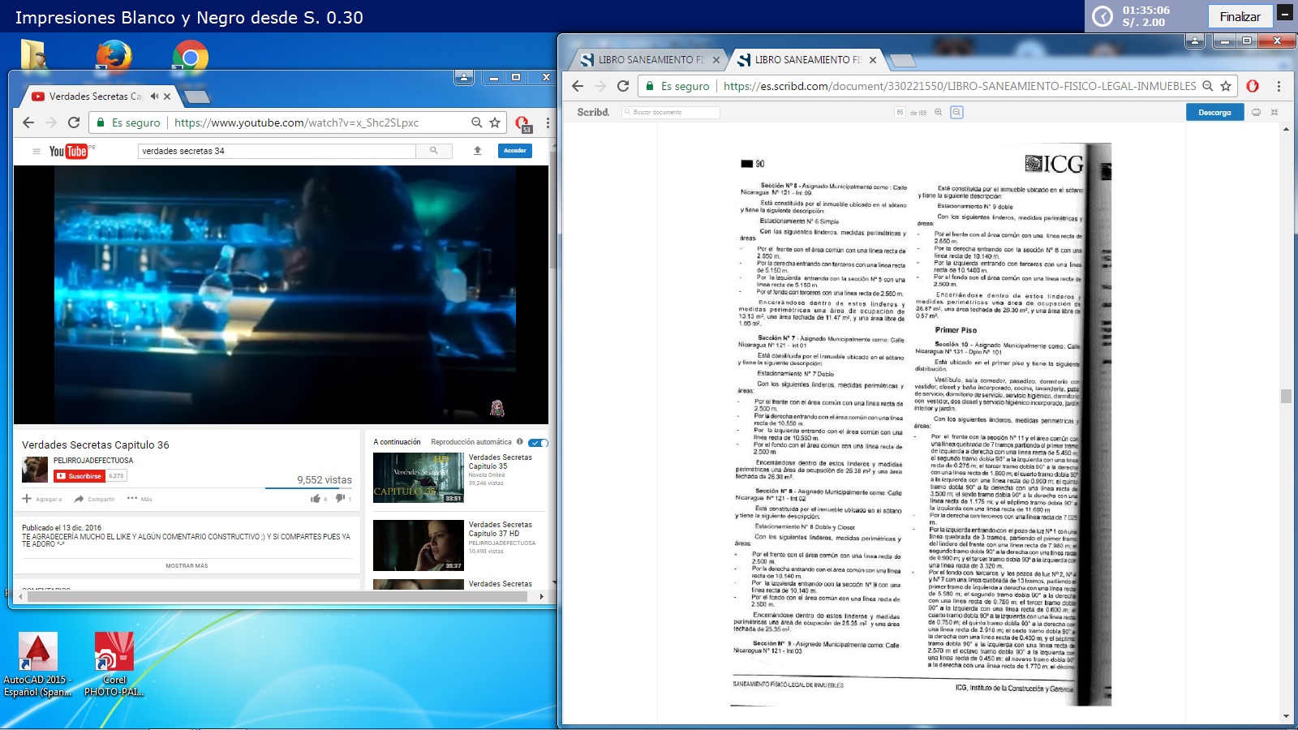1298x730 pixels.
Task: Switch to first LIBRO SANEAMIENTO tab
Action: pyautogui.click(x=645, y=60)
